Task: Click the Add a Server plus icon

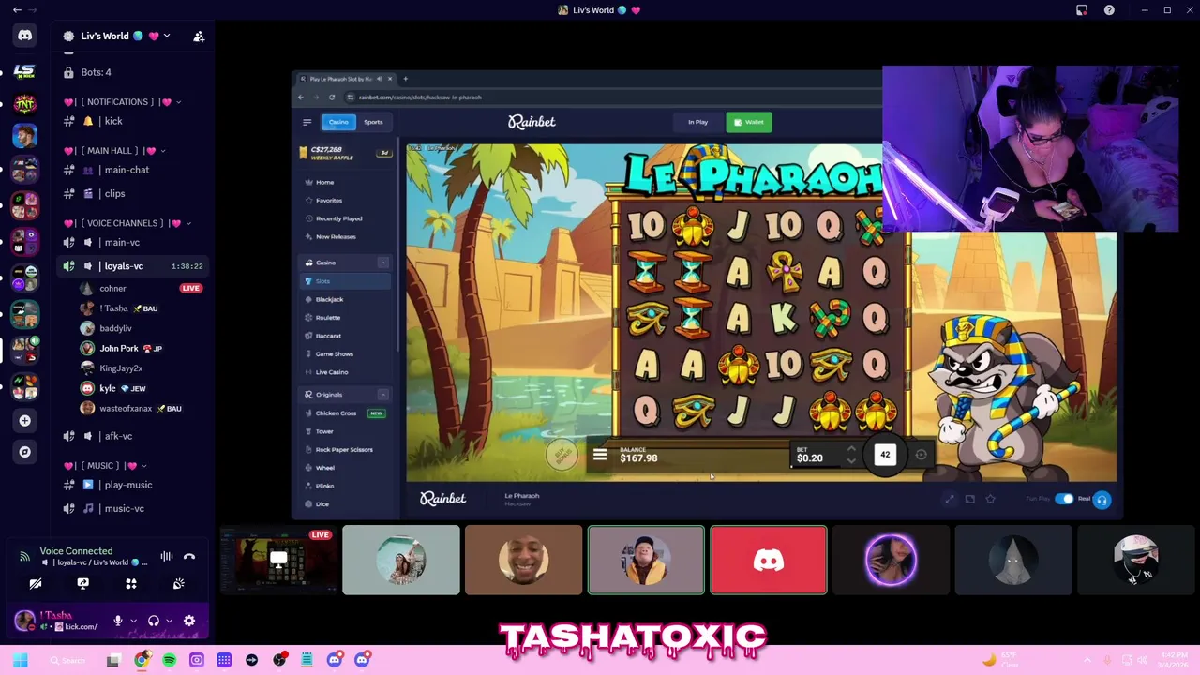Action: [x=25, y=420]
